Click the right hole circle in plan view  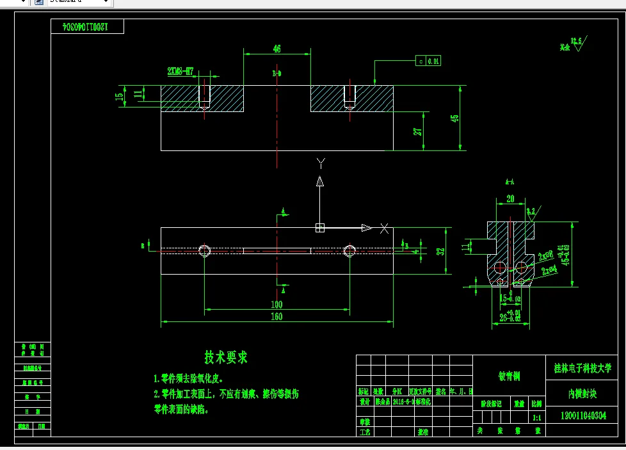349,251
